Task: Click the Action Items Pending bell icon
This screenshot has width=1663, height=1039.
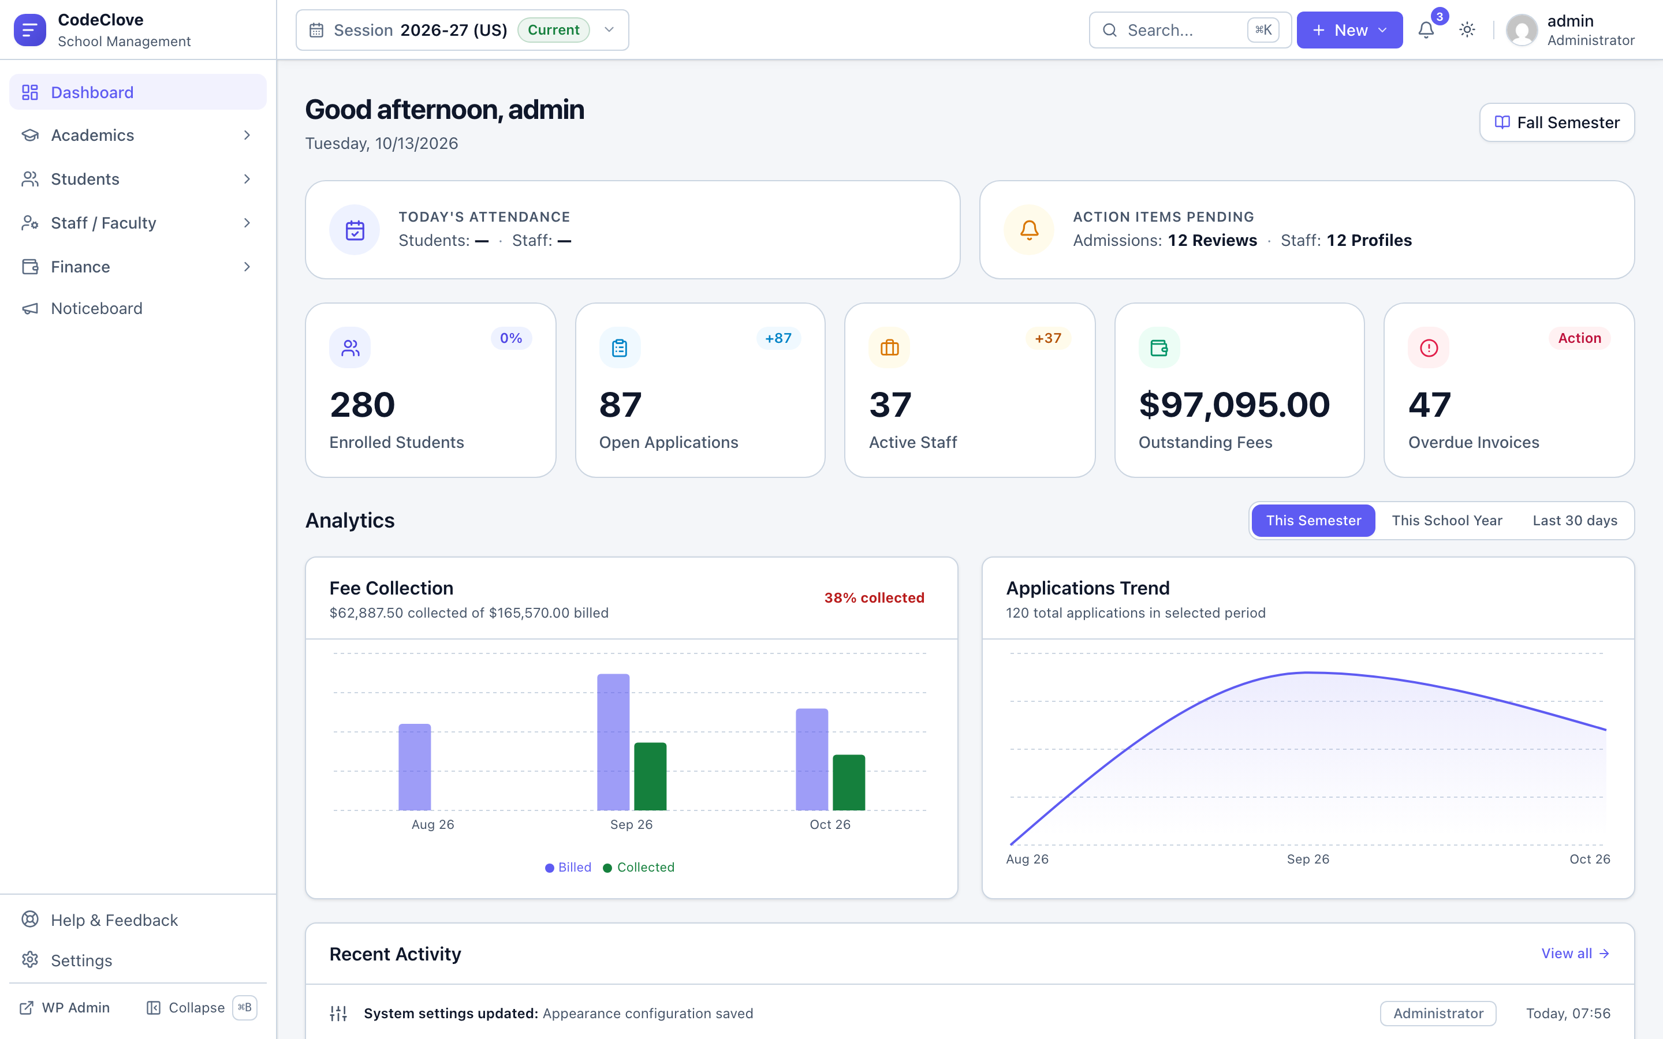Action: [1029, 230]
